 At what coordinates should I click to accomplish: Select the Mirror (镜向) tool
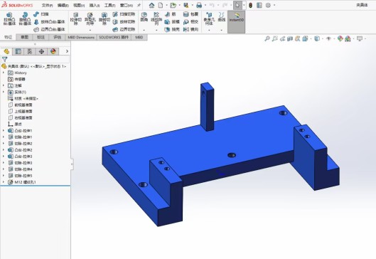click(190, 29)
